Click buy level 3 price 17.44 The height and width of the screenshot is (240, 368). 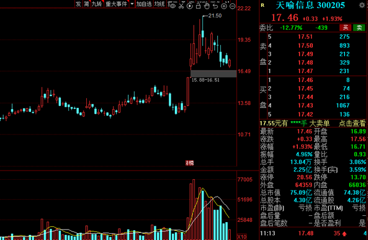coord(305,97)
